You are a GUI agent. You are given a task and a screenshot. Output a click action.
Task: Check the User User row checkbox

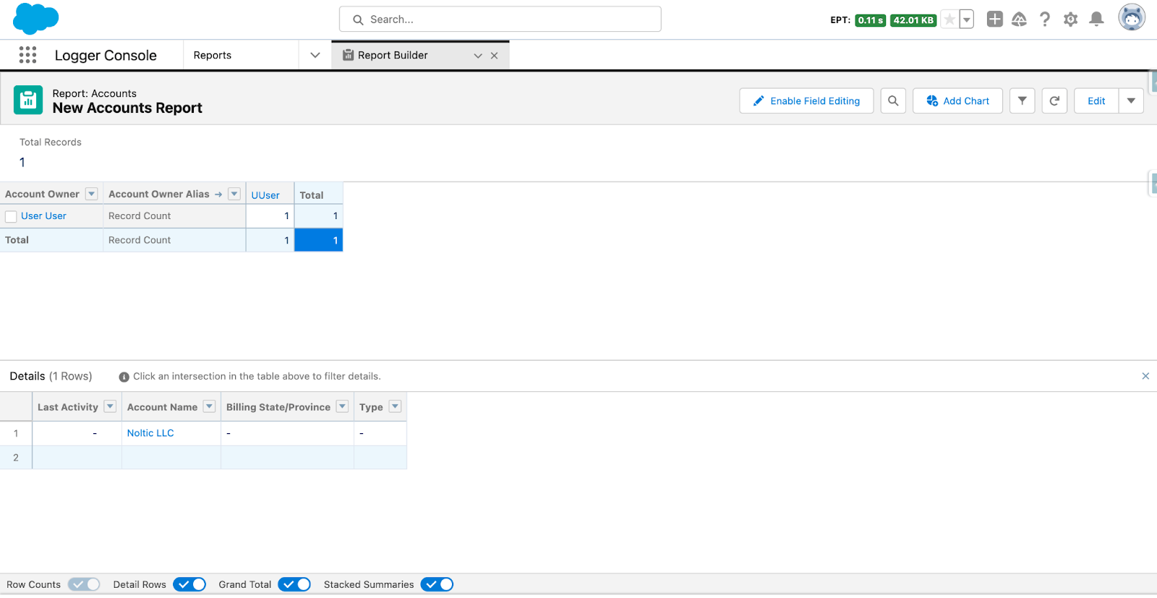(11, 216)
